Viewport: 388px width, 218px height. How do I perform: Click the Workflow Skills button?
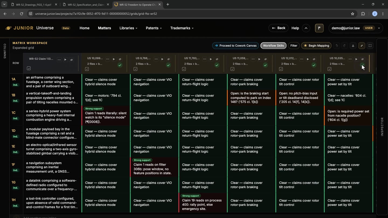(273, 45)
